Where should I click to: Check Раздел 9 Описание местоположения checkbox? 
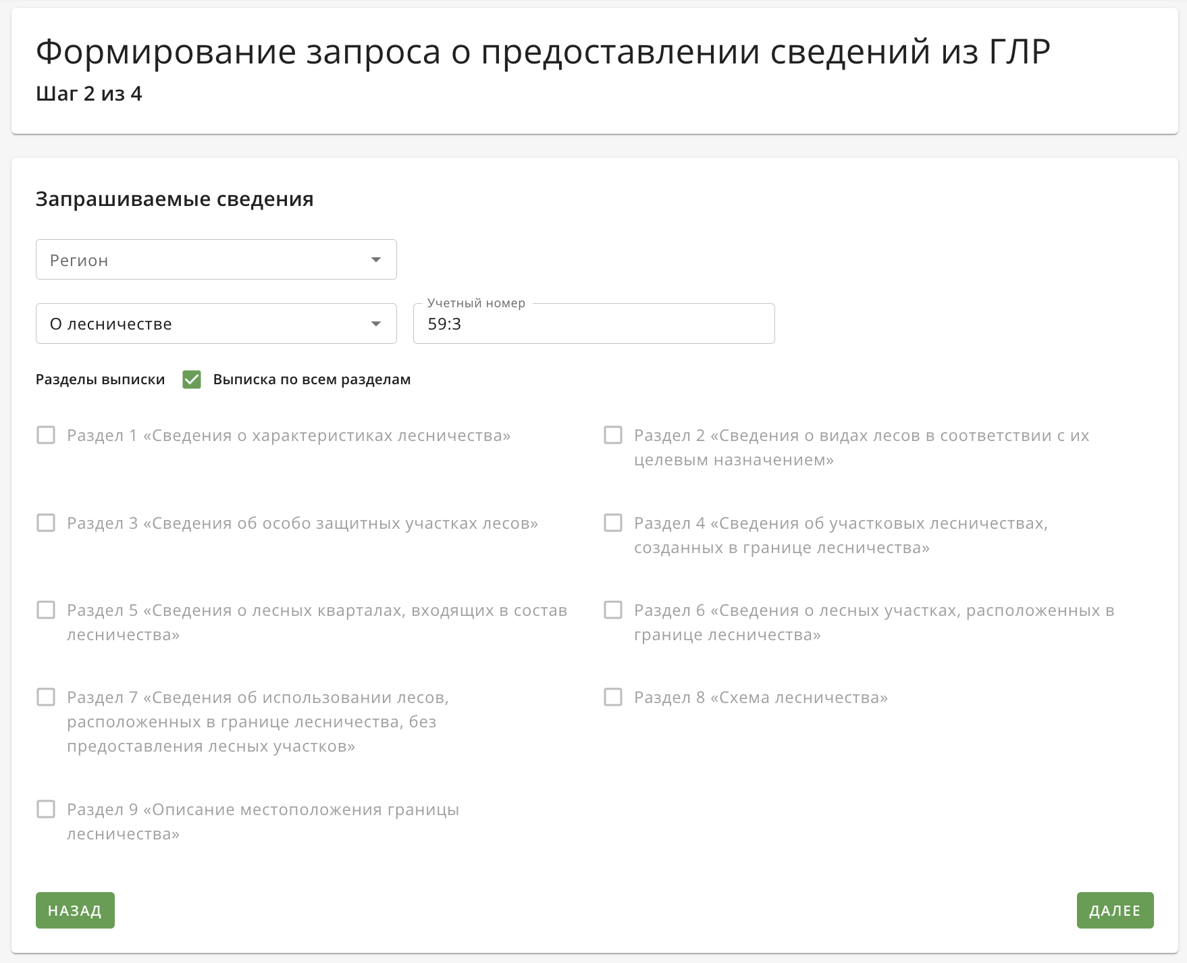click(46, 809)
